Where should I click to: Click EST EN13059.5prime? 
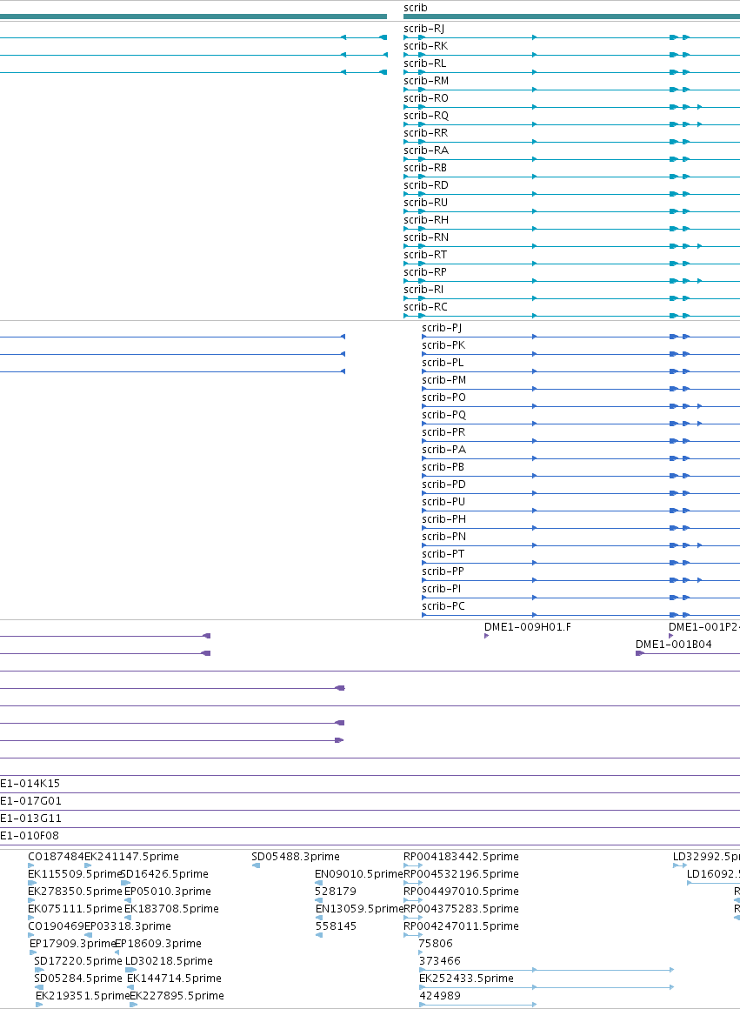[358, 909]
